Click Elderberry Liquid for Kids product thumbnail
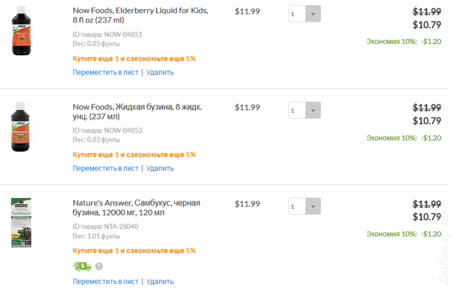 [21, 30]
